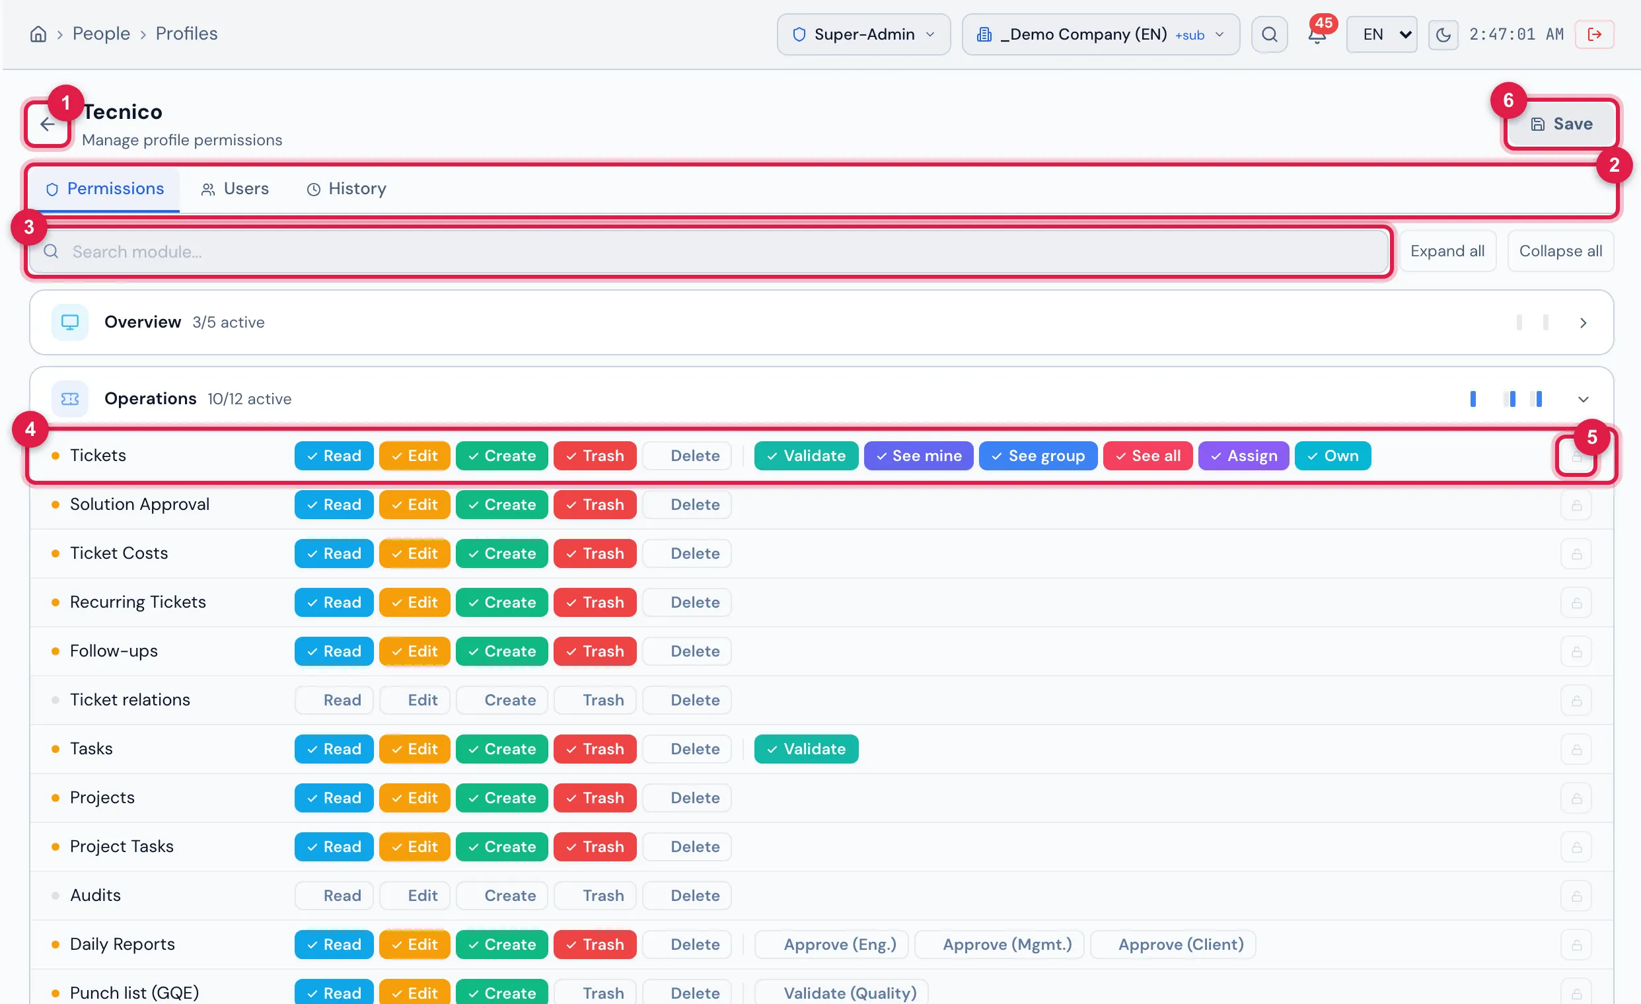
Task: Enable Edit permission for Audits
Action: (x=414, y=896)
